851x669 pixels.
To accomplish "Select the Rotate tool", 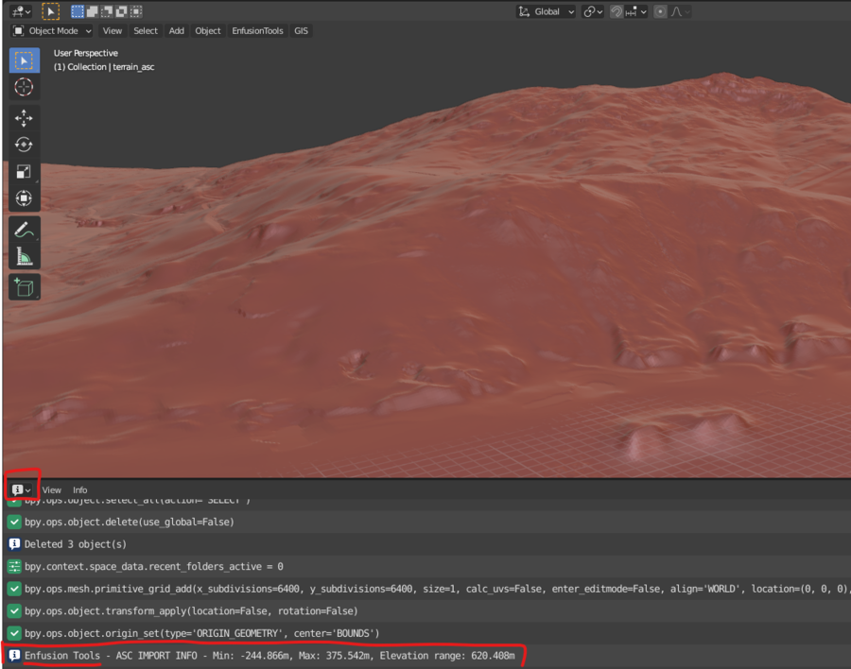I will coord(24,144).
